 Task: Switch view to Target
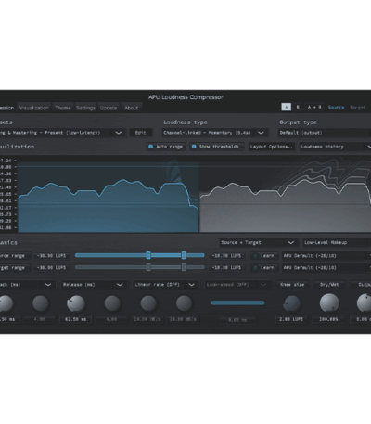click(x=357, y=108)
